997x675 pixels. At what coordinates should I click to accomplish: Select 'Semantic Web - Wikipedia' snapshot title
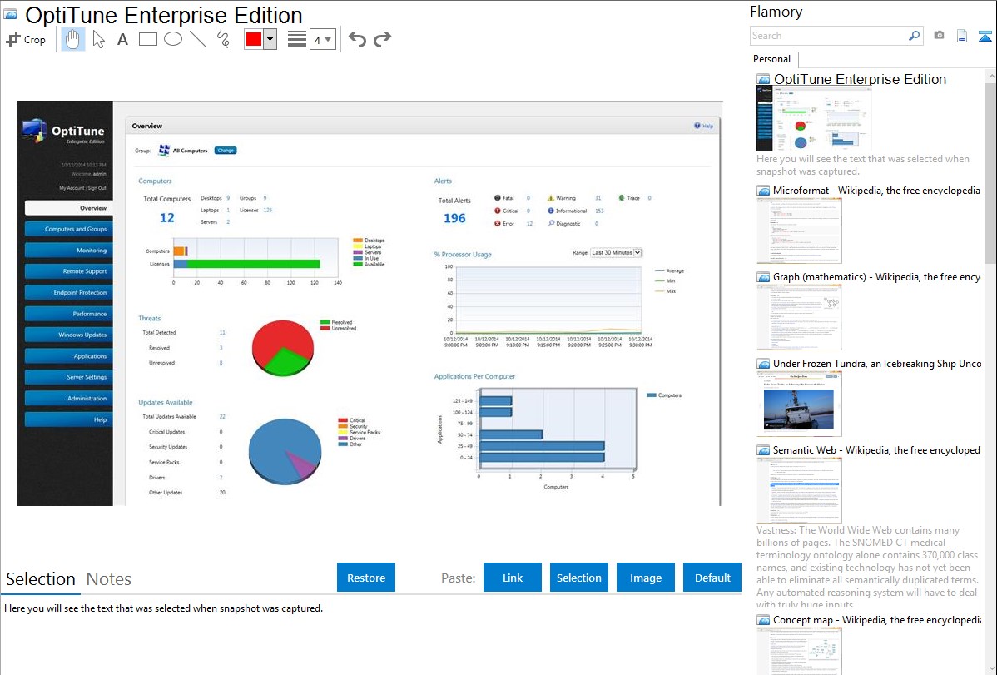pyautogui.click(x=876, y=450)
